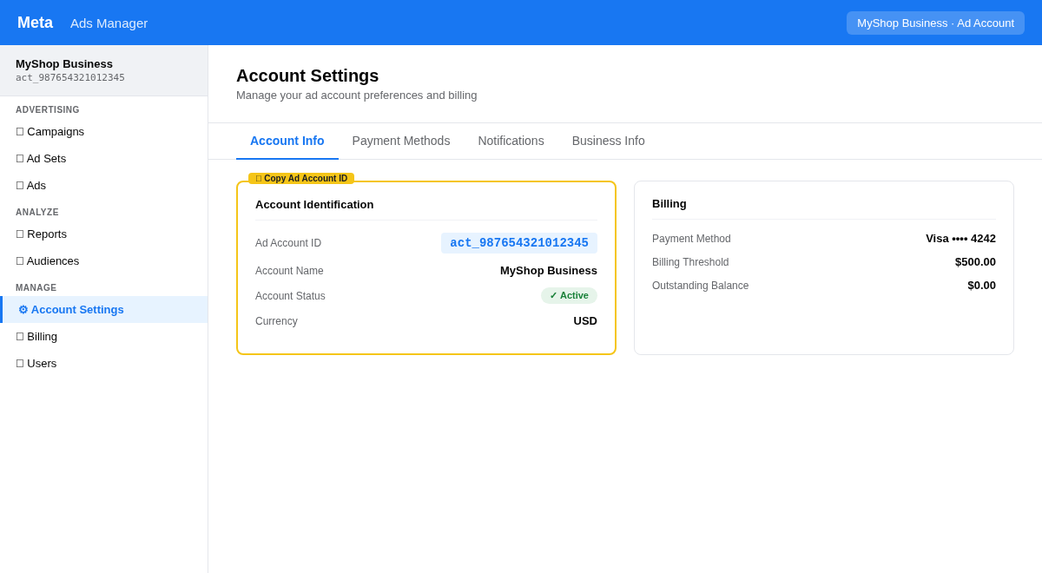Click the MyShop Business Ad Account switcher
The width and height of the screenshot is (1042, 573).
point(935,23)
